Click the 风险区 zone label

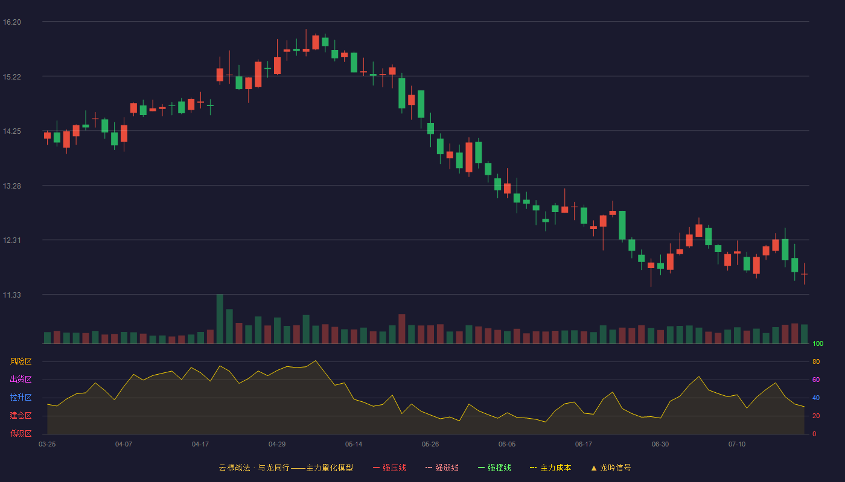21,361
